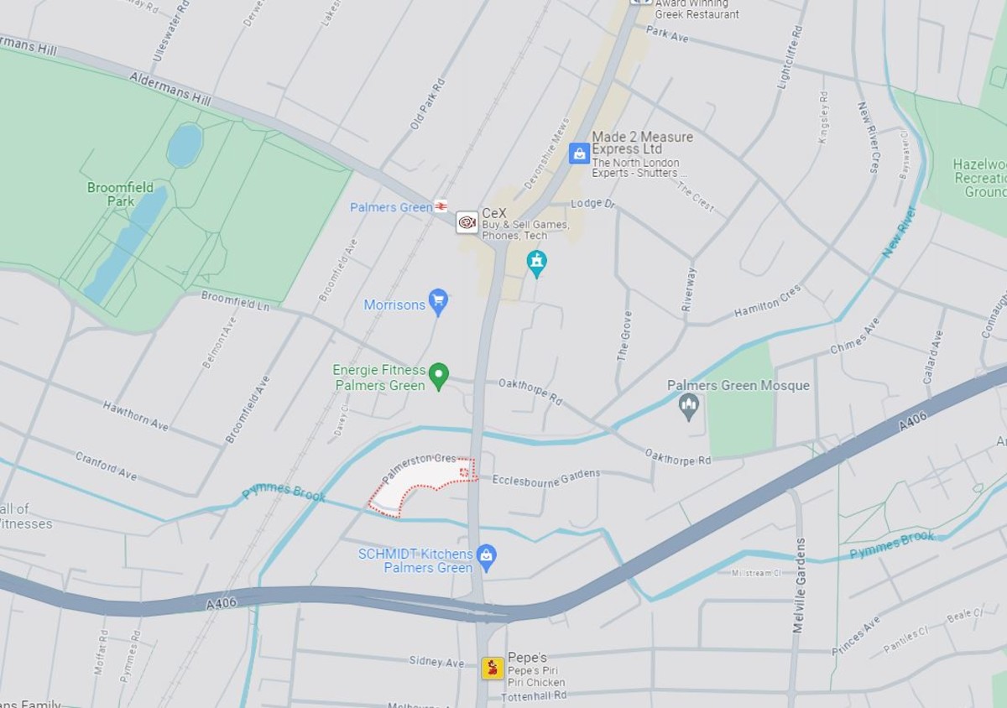The image size is (1007, 708).
Task: Click the Made 2 Measure Express pin
Action: click(579, 153)
